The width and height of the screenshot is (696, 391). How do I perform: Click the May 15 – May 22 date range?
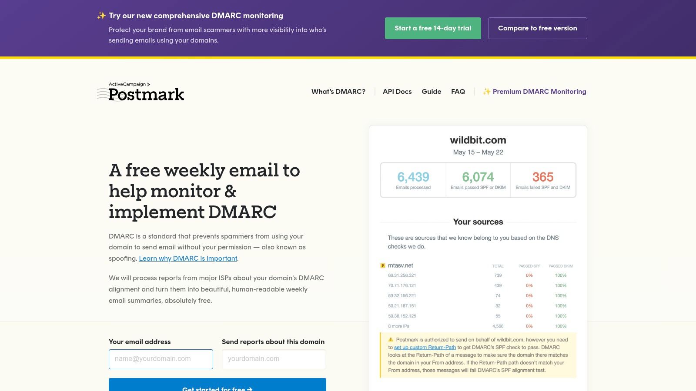[x=478, y=152]
